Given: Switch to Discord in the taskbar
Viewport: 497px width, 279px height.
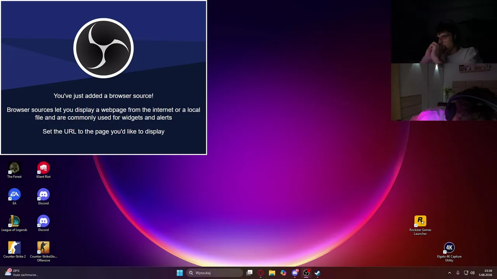Looking at the screenshot, I should tap(295, 273).
